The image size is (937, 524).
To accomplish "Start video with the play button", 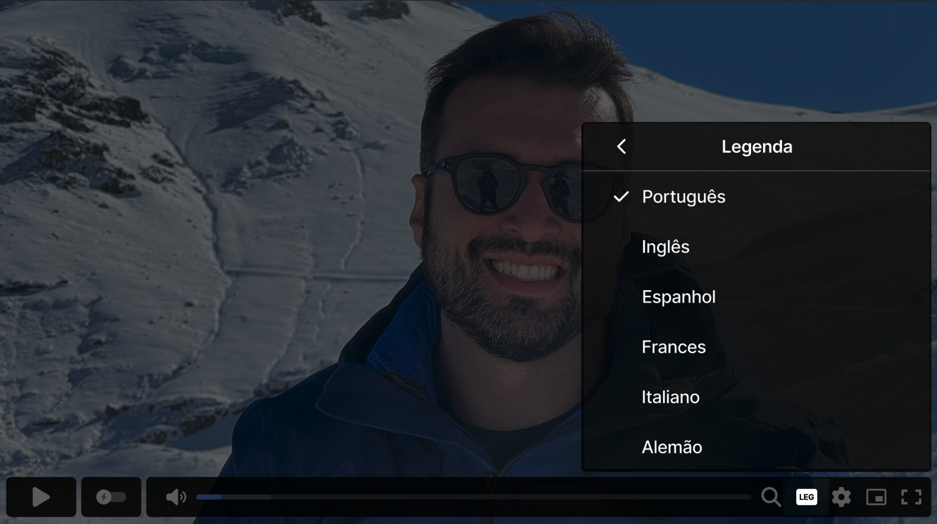I will [41, 497].
